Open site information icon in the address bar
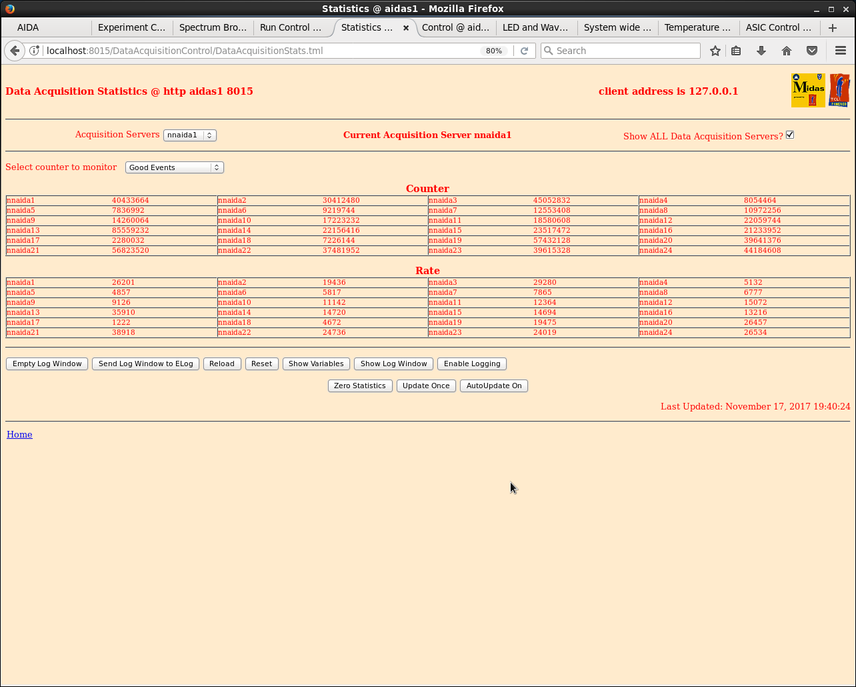 click(35, 51)
